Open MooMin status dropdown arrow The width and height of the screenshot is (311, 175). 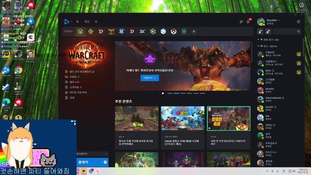tap(279, 20)
